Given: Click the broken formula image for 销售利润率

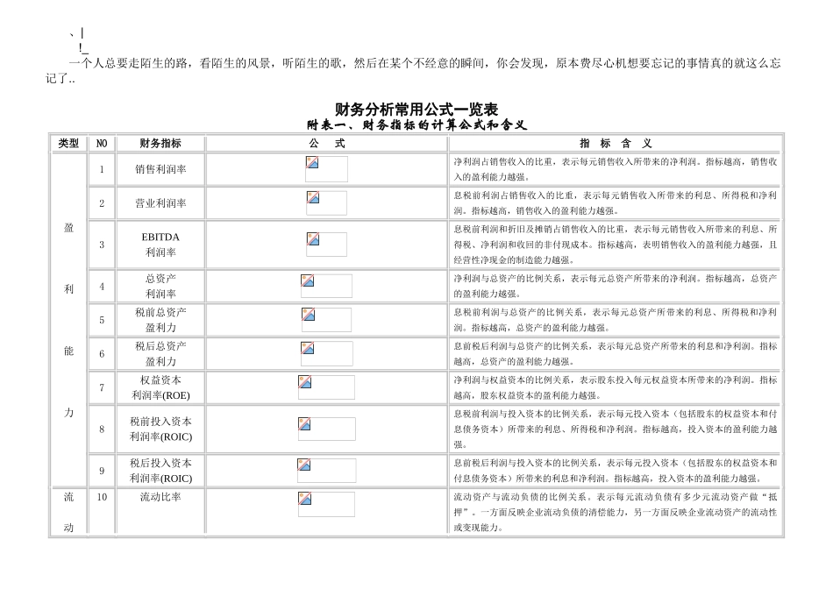Looking at the screenshot, I should [x=327, y=169].
